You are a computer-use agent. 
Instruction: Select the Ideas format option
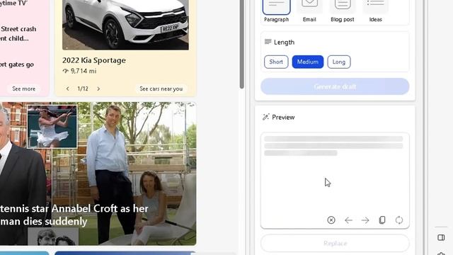[x=375, y=11]
